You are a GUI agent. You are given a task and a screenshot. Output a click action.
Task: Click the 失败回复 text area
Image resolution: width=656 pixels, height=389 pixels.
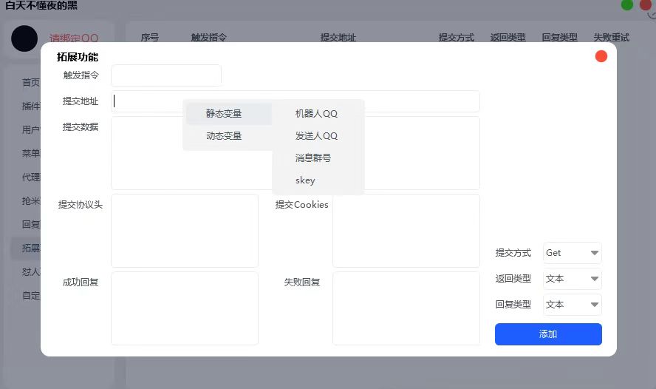(x=406, y=308)
